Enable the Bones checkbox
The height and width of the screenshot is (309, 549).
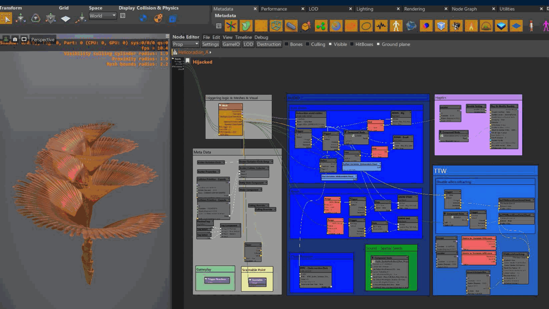(x=287, y=44)
